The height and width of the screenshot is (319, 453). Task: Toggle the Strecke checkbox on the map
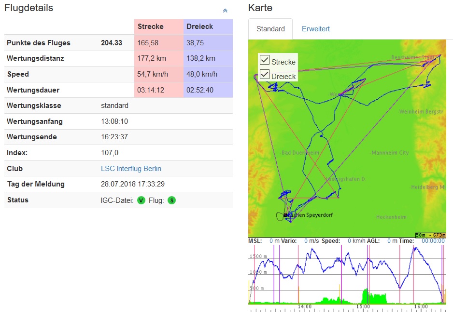(x=265, y=60)
